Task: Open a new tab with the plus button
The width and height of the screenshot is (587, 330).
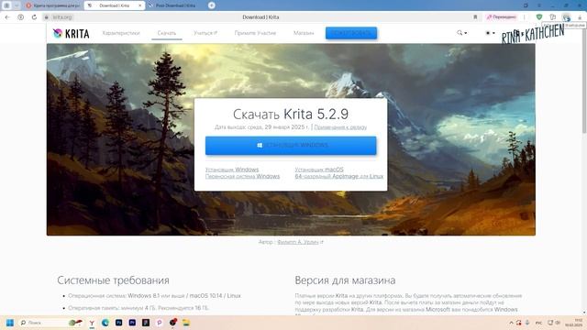Action: coord(212,5)
